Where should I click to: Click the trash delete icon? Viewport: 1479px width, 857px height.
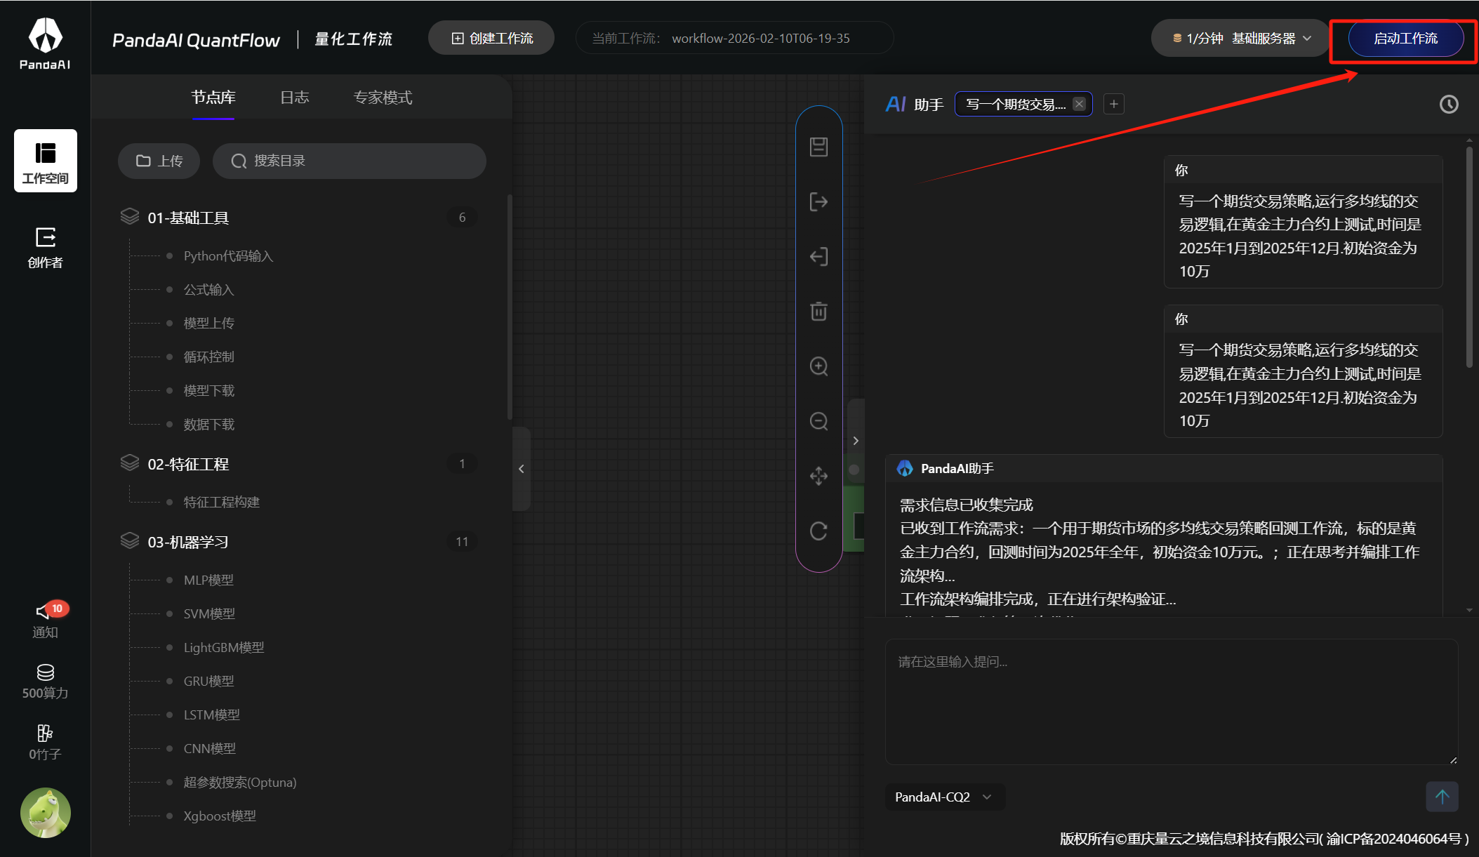click(x=818, y=311)
